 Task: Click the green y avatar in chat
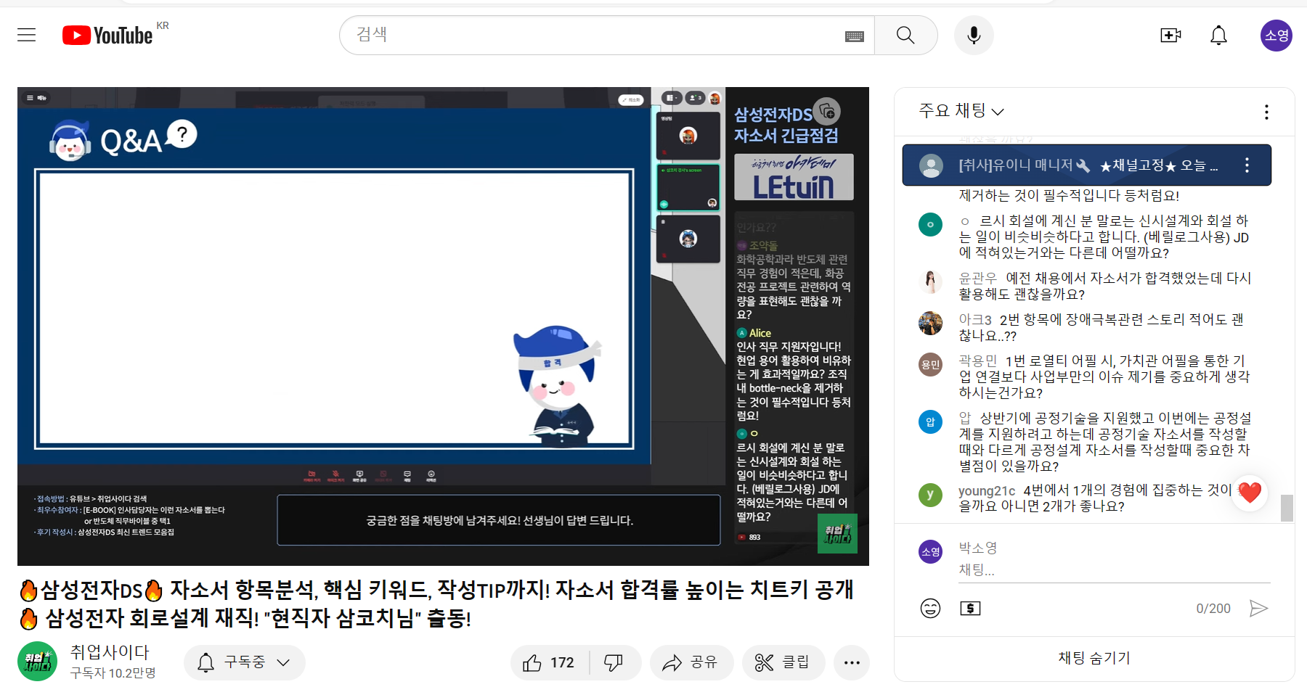pyautogui.click(x=930, y=495)
